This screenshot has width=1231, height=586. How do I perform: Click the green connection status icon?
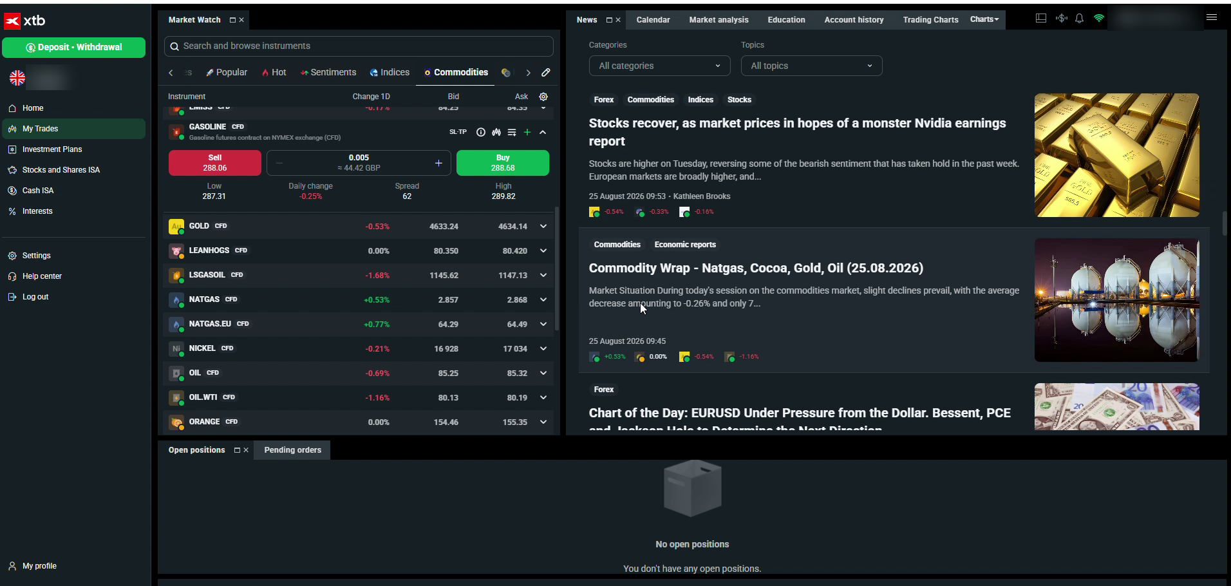[1099, 19]
